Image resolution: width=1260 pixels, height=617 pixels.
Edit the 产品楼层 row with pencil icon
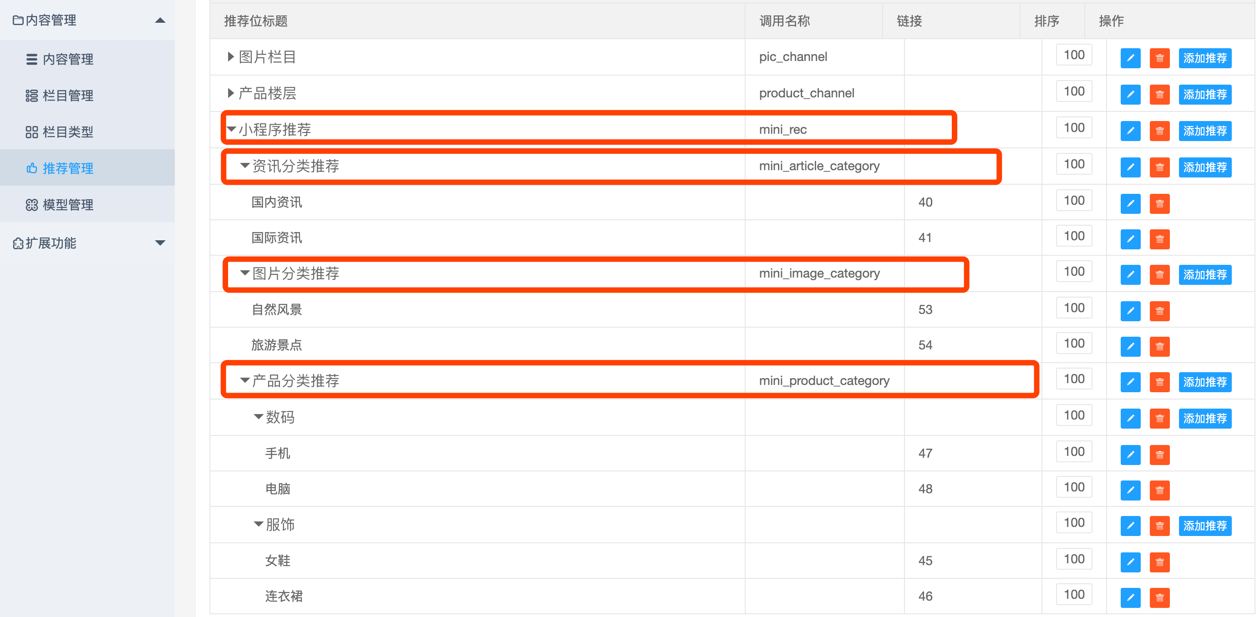pyautogui.click(x=1130, y=94)
